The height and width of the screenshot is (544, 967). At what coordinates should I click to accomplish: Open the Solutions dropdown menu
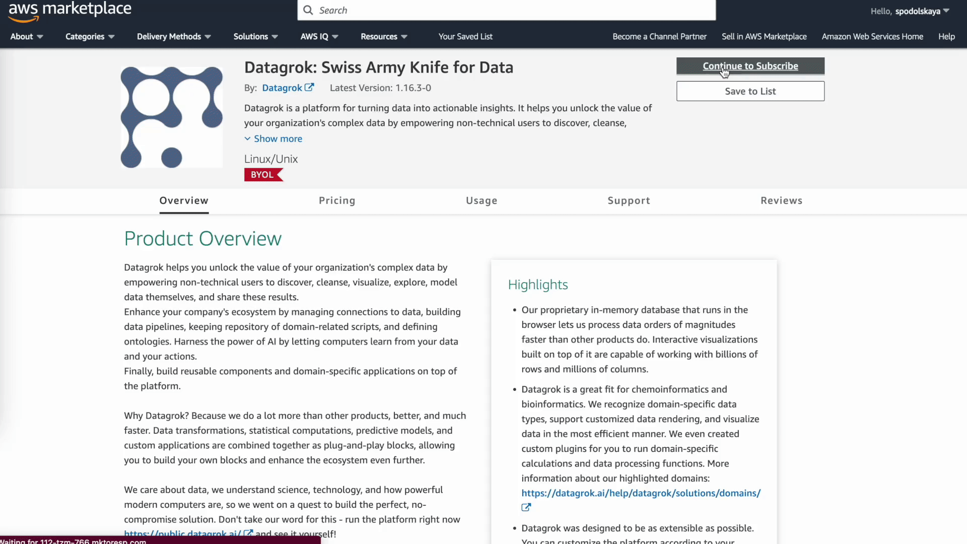click(x=255, y=37)
